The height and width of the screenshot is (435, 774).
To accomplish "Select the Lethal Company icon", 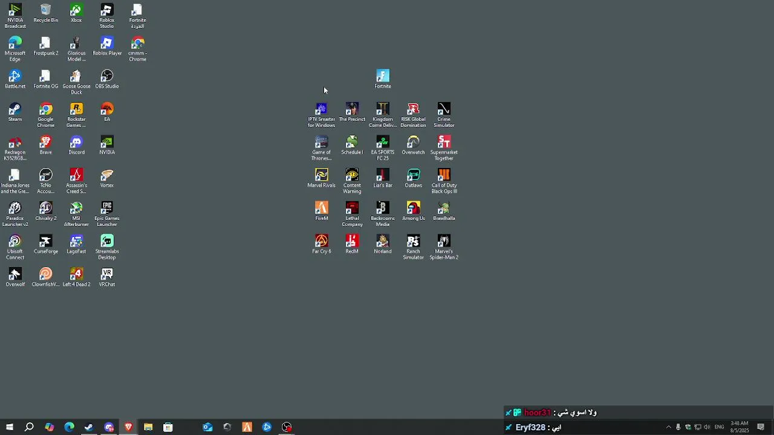I will tap(352, 214).
